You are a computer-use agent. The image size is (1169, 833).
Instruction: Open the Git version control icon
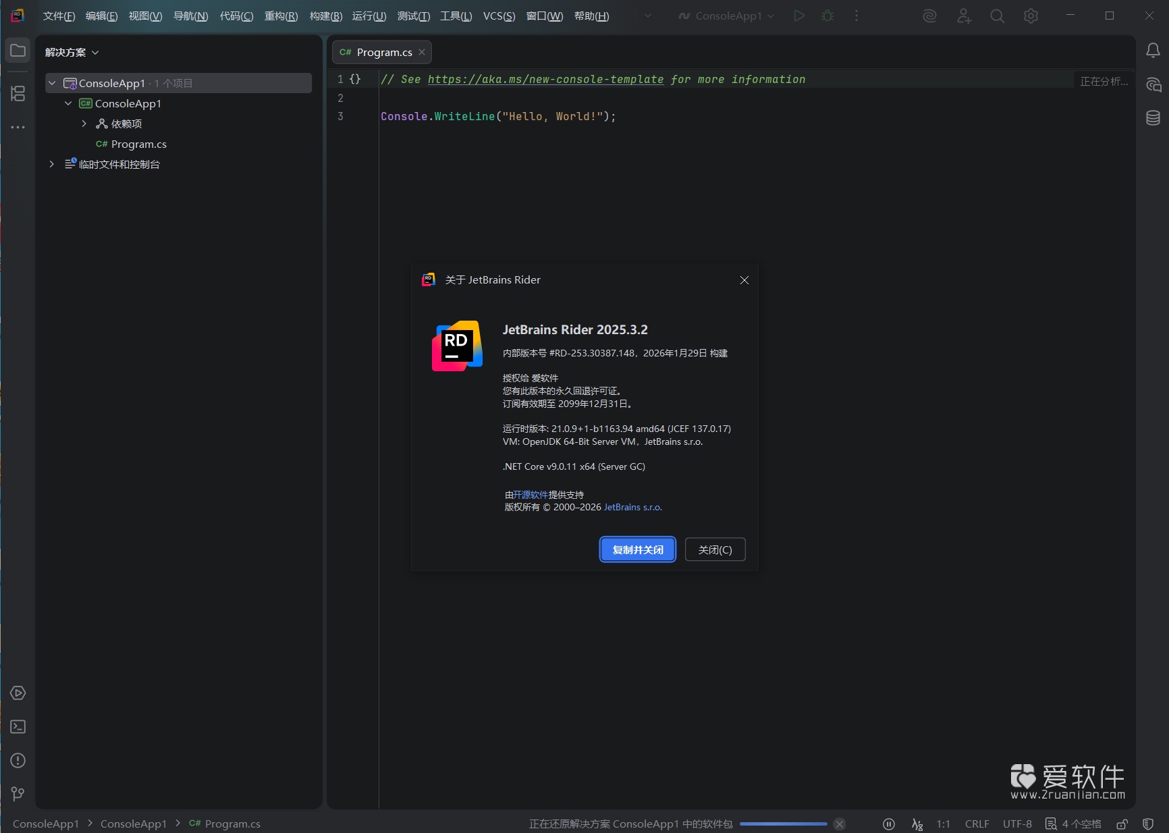18,795
